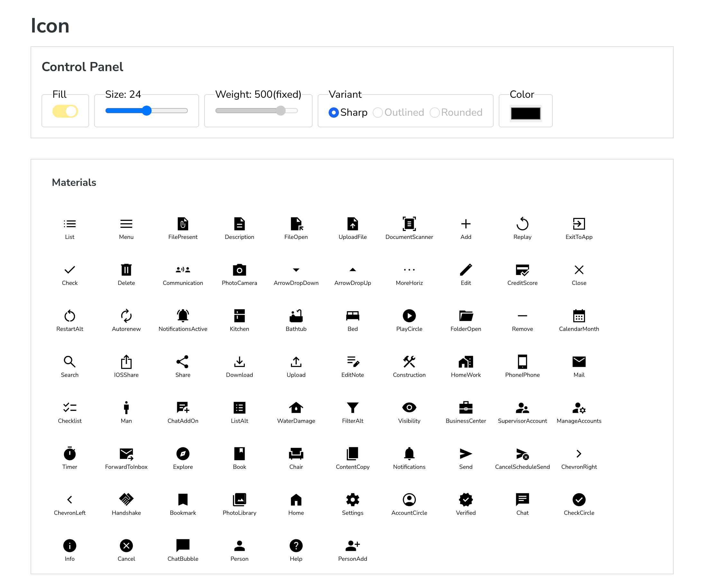Open the black Color picker swatch
The width and height of the screenshot is (701, 582).
pyautogui.click(x=525, y=113)
